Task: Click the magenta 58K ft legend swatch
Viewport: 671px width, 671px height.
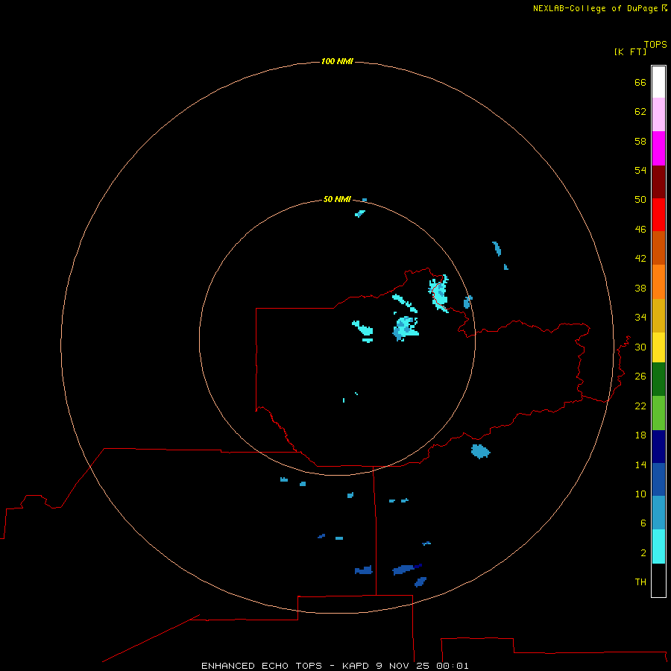Action: (x=658, y=148)
